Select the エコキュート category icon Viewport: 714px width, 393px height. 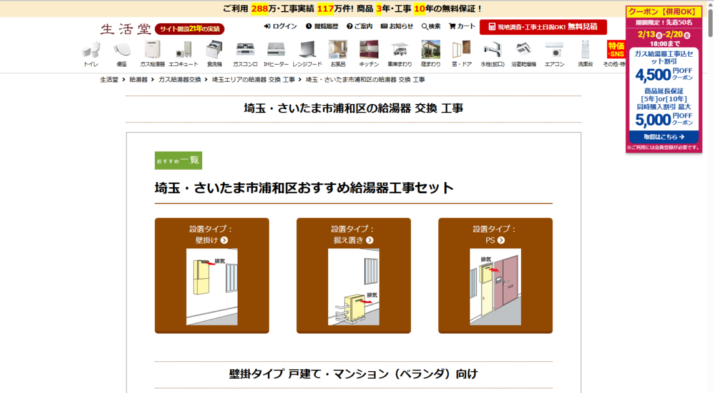(x=183, y=54)
